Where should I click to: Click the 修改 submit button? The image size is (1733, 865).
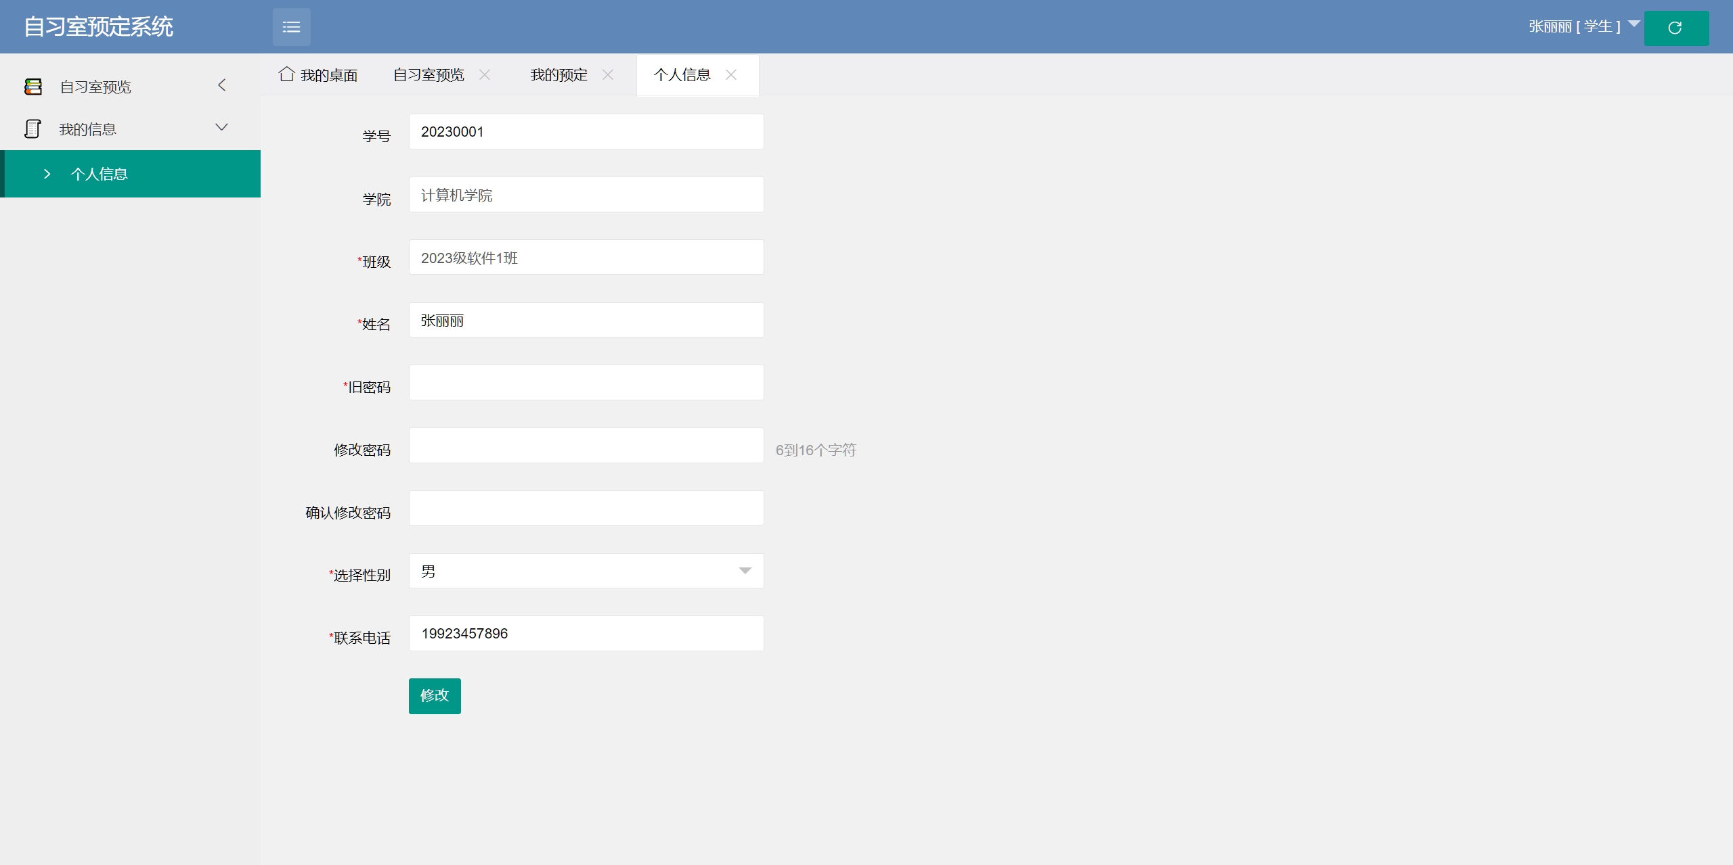(435, 696)
